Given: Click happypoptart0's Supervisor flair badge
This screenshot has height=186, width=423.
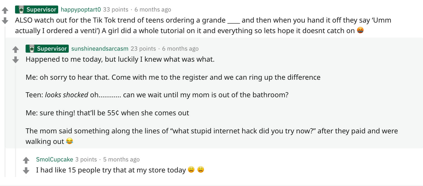Looking at the screenshot, I should pyautogui.click(x=37, y=10).
